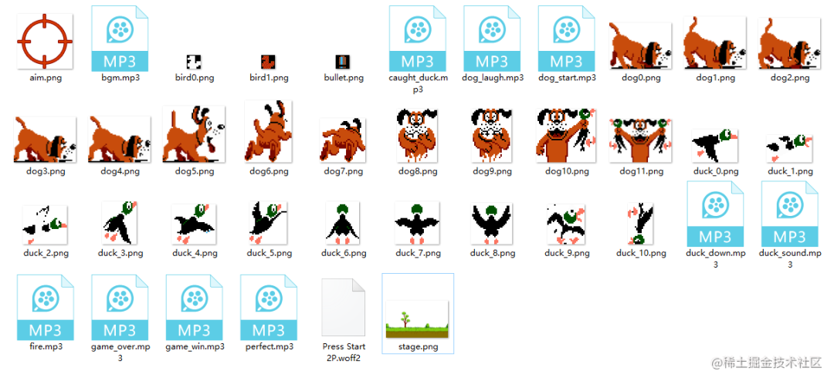Select the dog4.png thumbnail
The width and height of the screenshot is (834, 381).
[x=120, y=140]
